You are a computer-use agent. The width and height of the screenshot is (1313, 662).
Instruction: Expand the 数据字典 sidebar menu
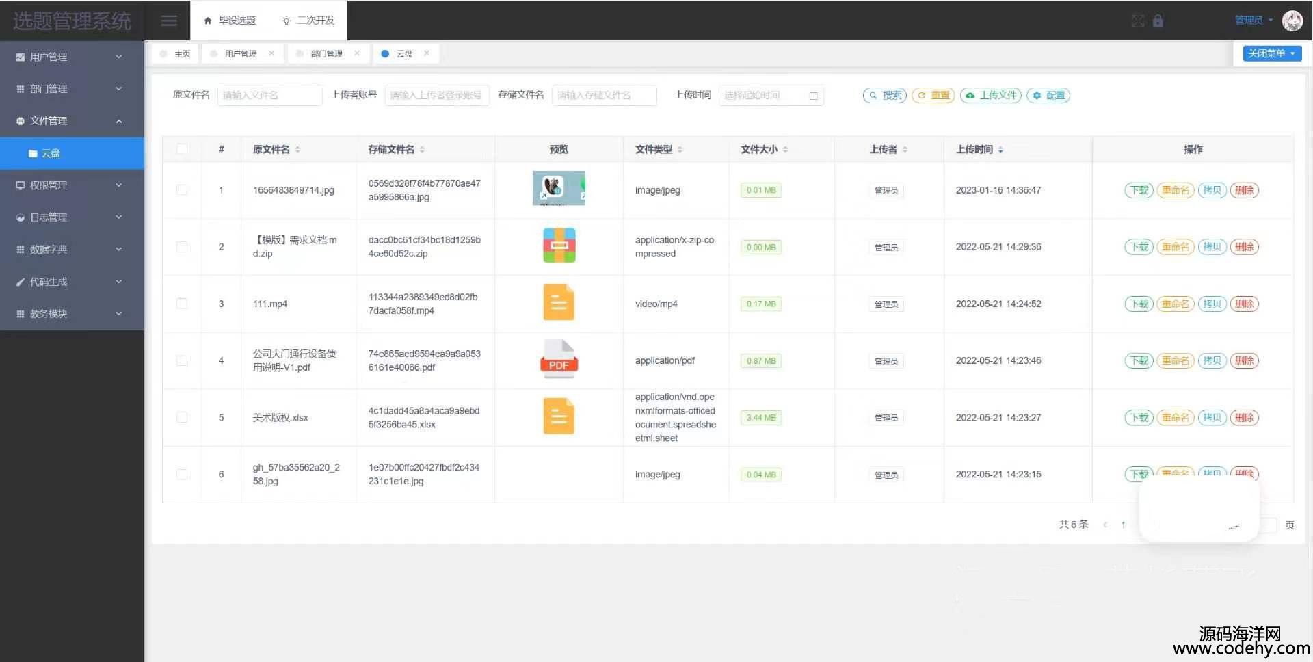tap(72, 250)
